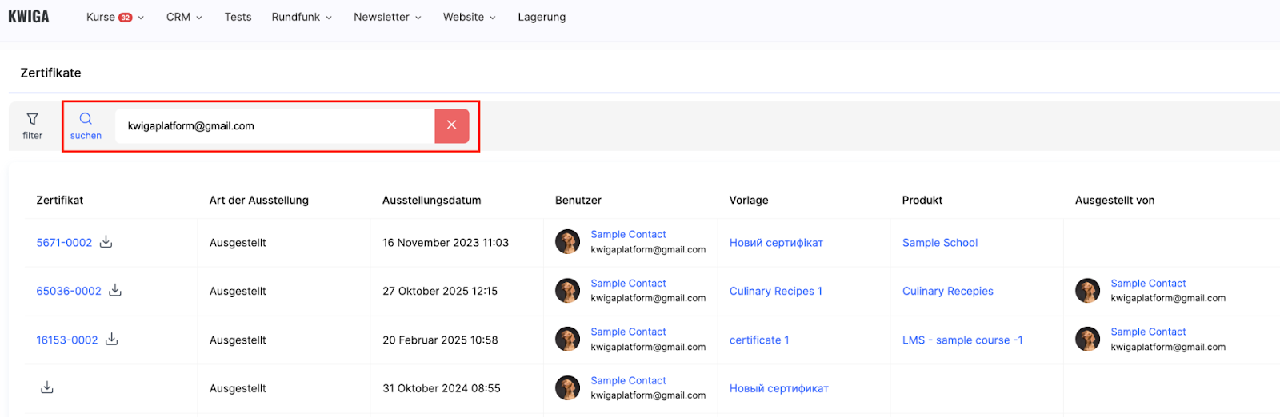This screenshot has width=1280, height=417.
Task: Open Culinary Recipes 1 template link
Action: [775, 291]
